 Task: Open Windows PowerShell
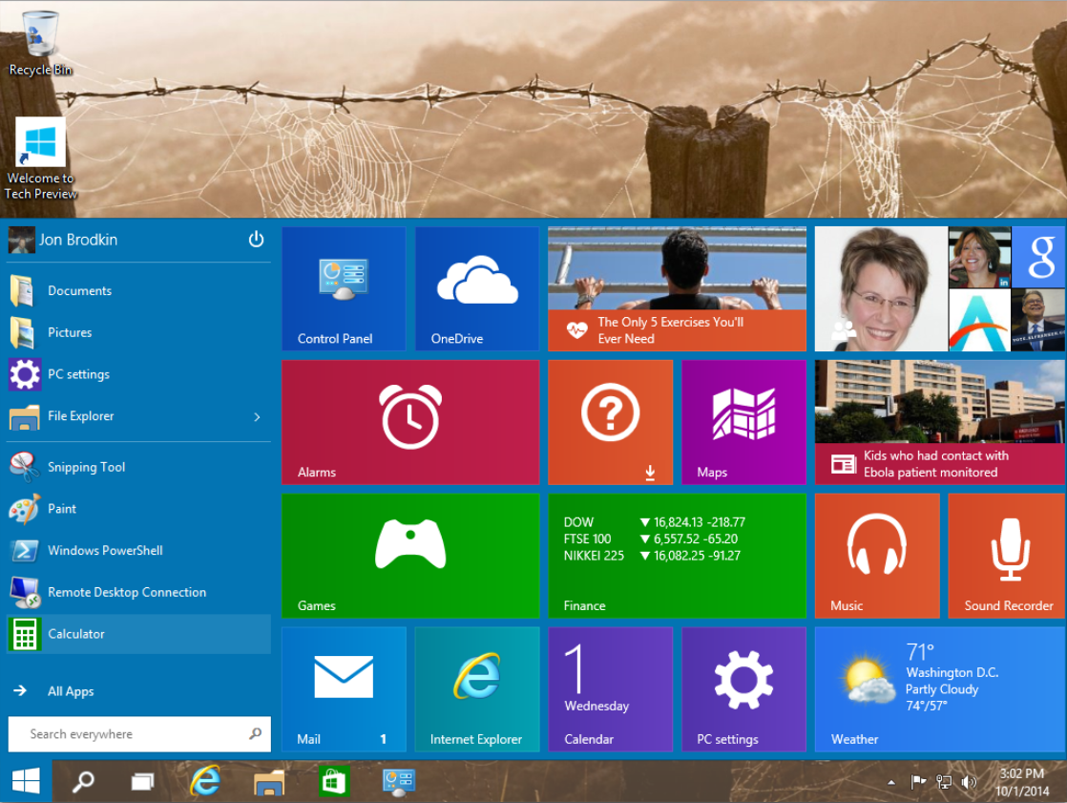107,550
